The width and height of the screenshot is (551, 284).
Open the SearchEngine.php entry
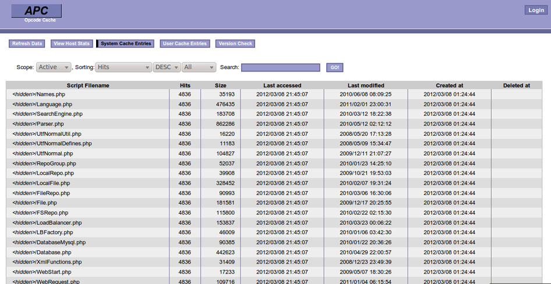point(47,114)
